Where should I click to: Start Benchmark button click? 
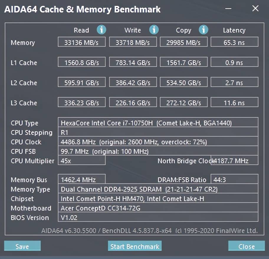coord(135,246)
